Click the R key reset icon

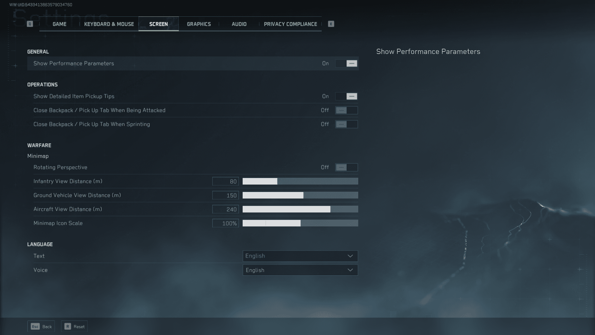(x=68, y=326)
